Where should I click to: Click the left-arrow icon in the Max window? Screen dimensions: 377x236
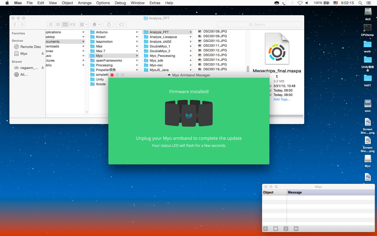click(296, 229)
